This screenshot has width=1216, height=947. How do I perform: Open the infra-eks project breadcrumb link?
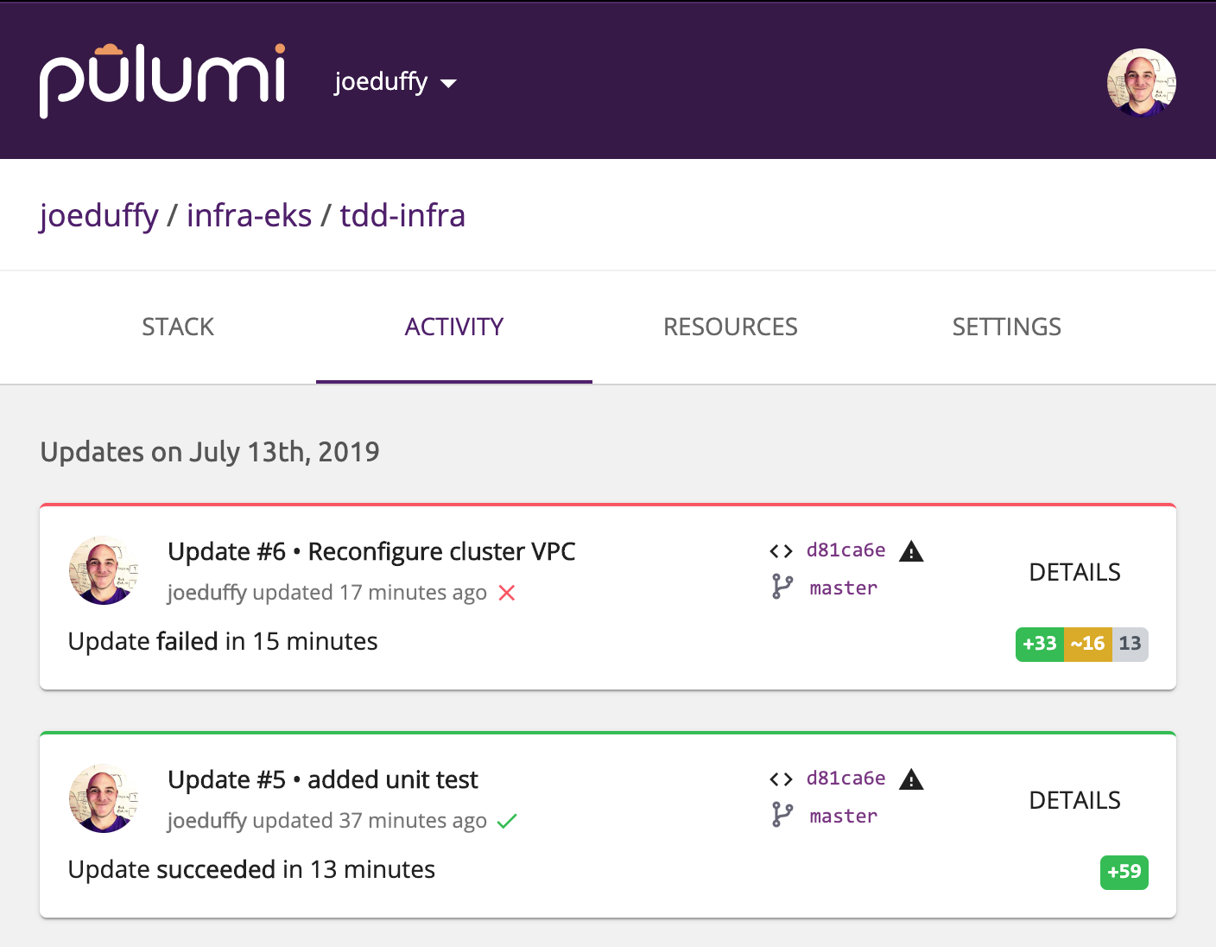(249, 215)
